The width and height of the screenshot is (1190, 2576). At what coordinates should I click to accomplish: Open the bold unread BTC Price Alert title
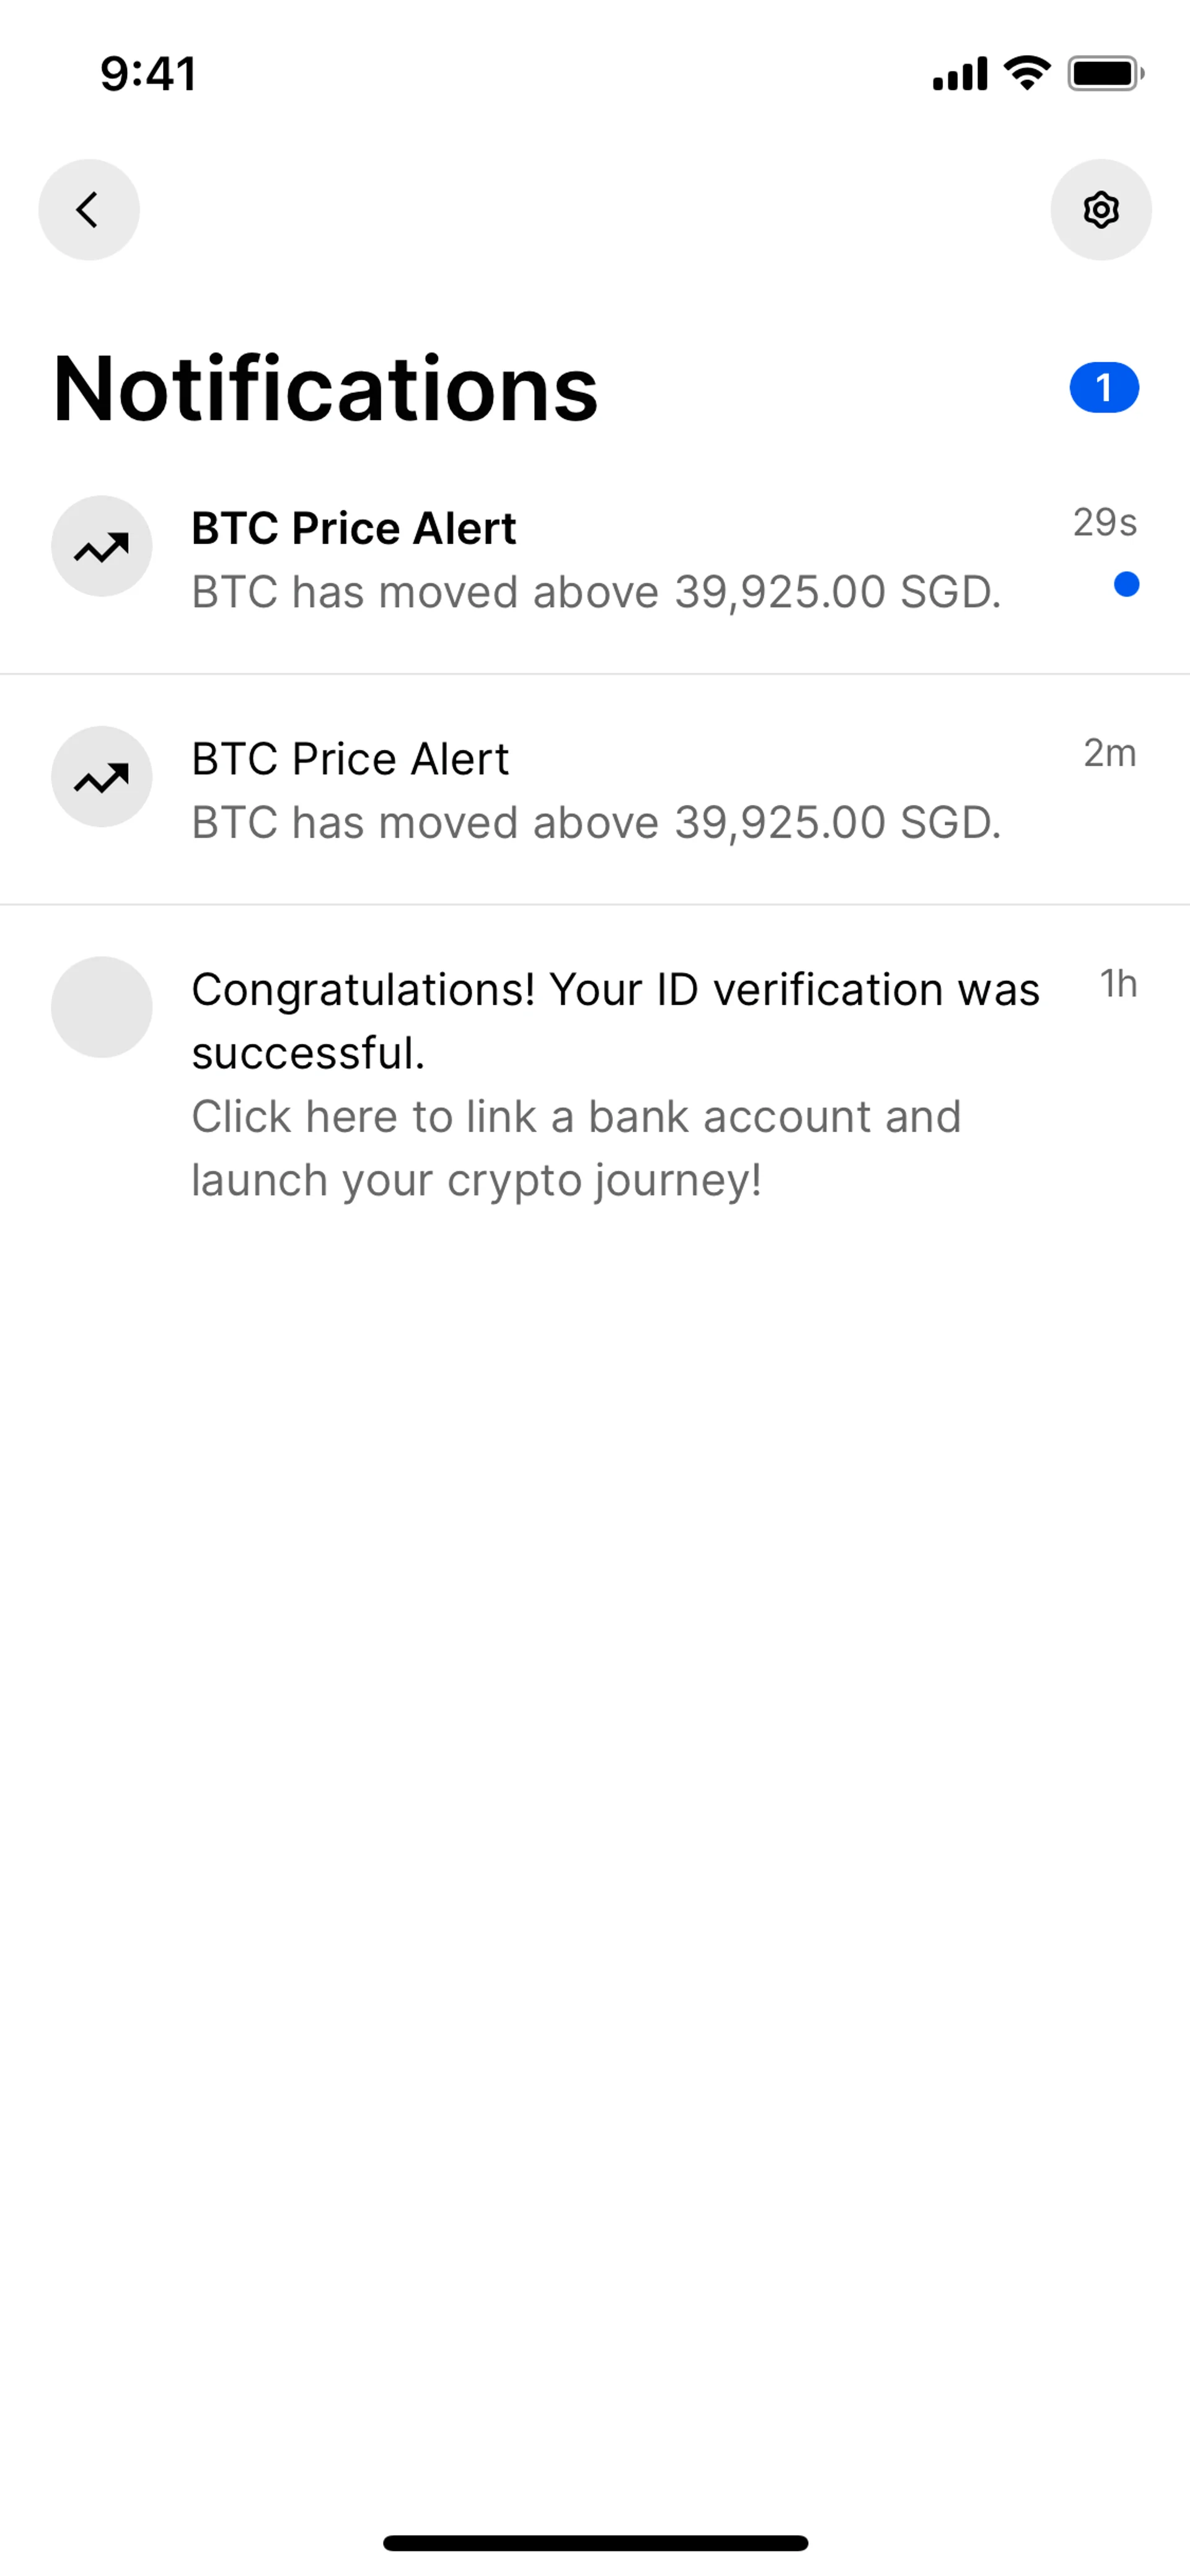tap(354, 528)
